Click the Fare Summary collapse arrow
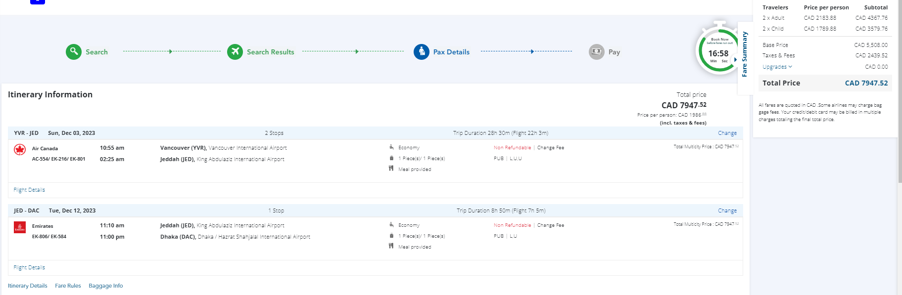This screenshot has width=902, height=295. pos(735,59)
